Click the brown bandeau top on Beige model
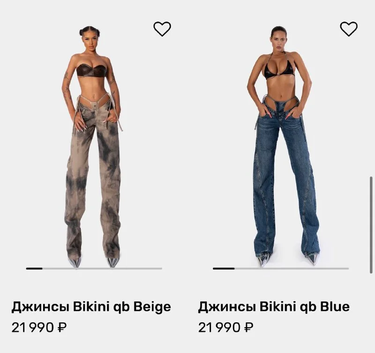375x353 pixels. tap(92, 71)
